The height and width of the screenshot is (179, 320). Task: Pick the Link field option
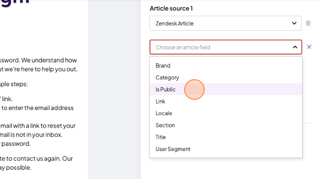click(x=226, y=101)
